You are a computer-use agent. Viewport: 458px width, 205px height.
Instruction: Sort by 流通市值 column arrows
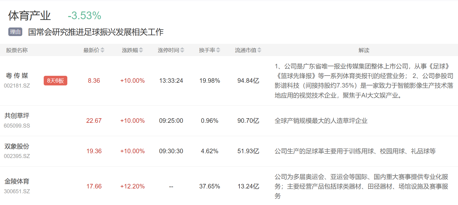[259, 50]
